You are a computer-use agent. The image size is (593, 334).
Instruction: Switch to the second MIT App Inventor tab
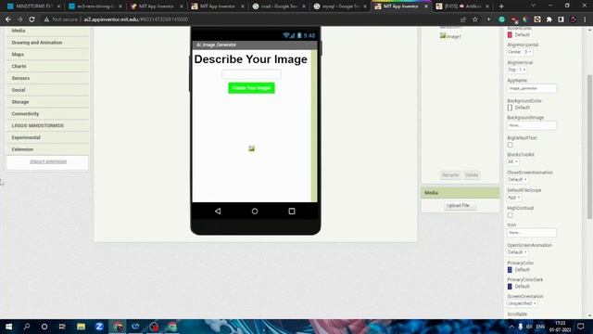[x=219, y=6]
